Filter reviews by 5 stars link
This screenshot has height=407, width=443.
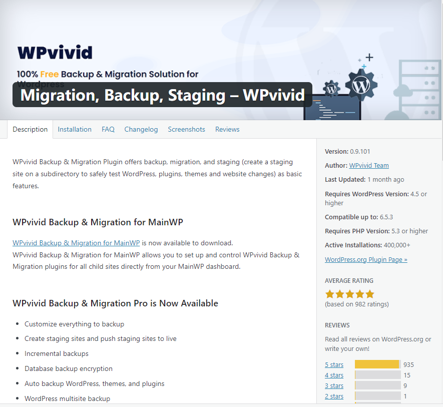(x=334, y=364)
